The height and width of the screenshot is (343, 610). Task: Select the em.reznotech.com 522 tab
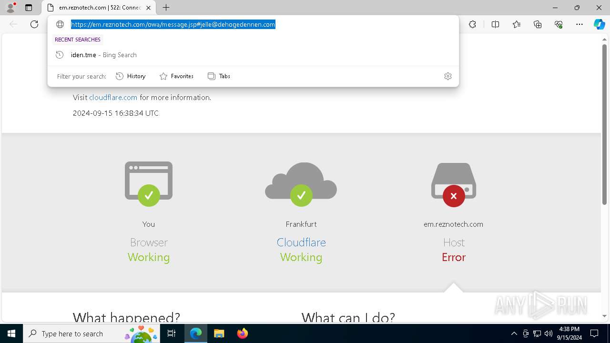tap(99, 8)
